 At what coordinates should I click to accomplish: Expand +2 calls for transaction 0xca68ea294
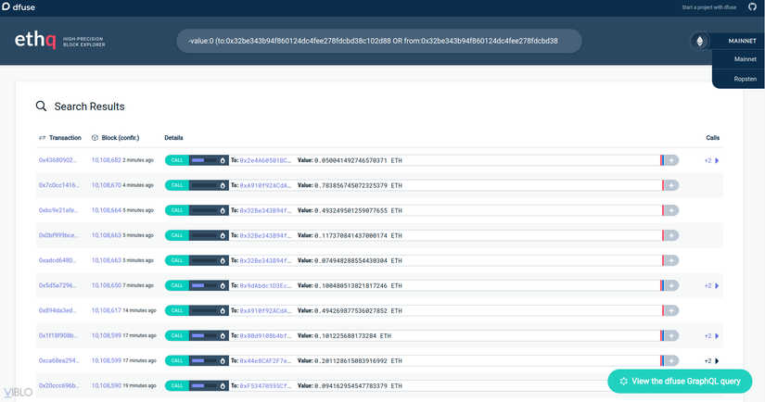711,360
